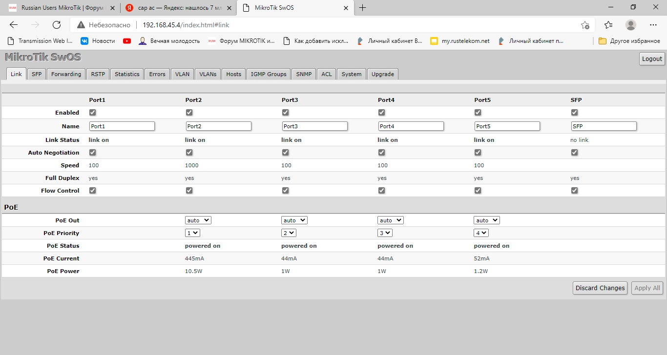This screenshot has height=355, width=667.
Task: Open the IGMP Groups tab
Action: coord(269,74)
